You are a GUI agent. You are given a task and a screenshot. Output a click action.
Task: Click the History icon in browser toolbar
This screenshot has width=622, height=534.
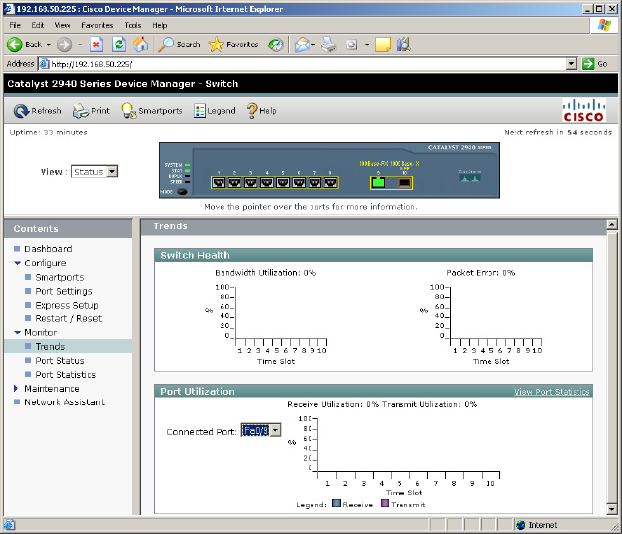275,44
